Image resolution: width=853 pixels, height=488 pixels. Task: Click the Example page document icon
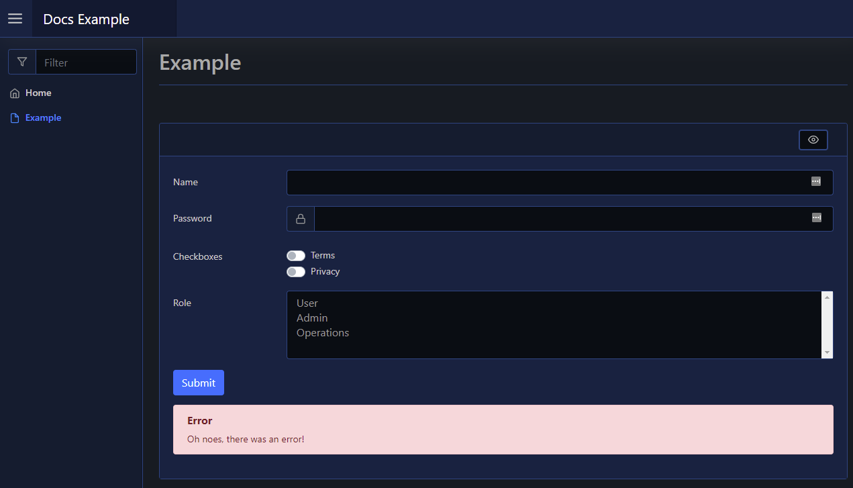15,118
